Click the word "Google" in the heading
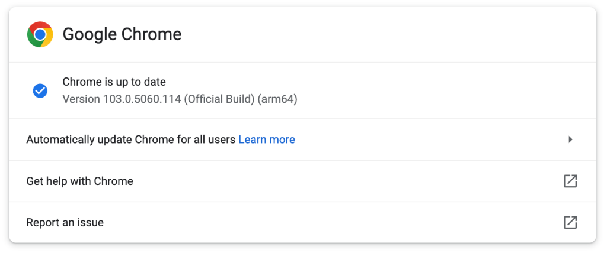 tap(90, 34)
